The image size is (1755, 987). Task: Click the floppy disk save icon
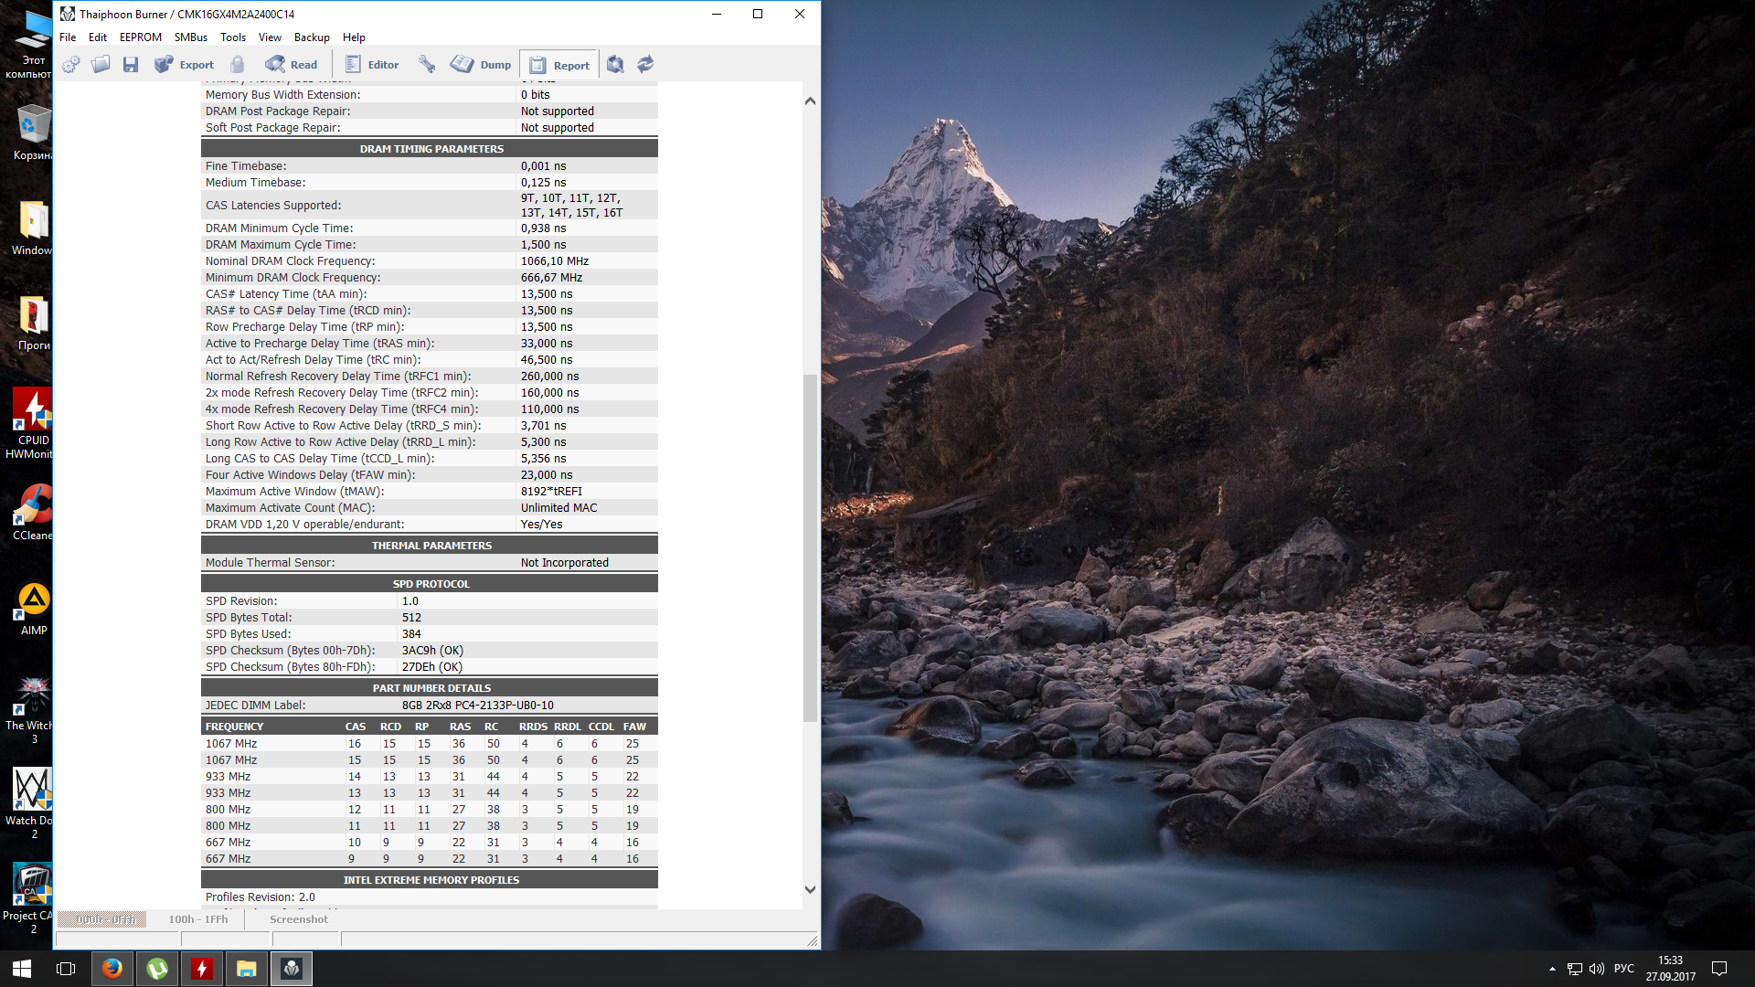[x=131, y=65]
